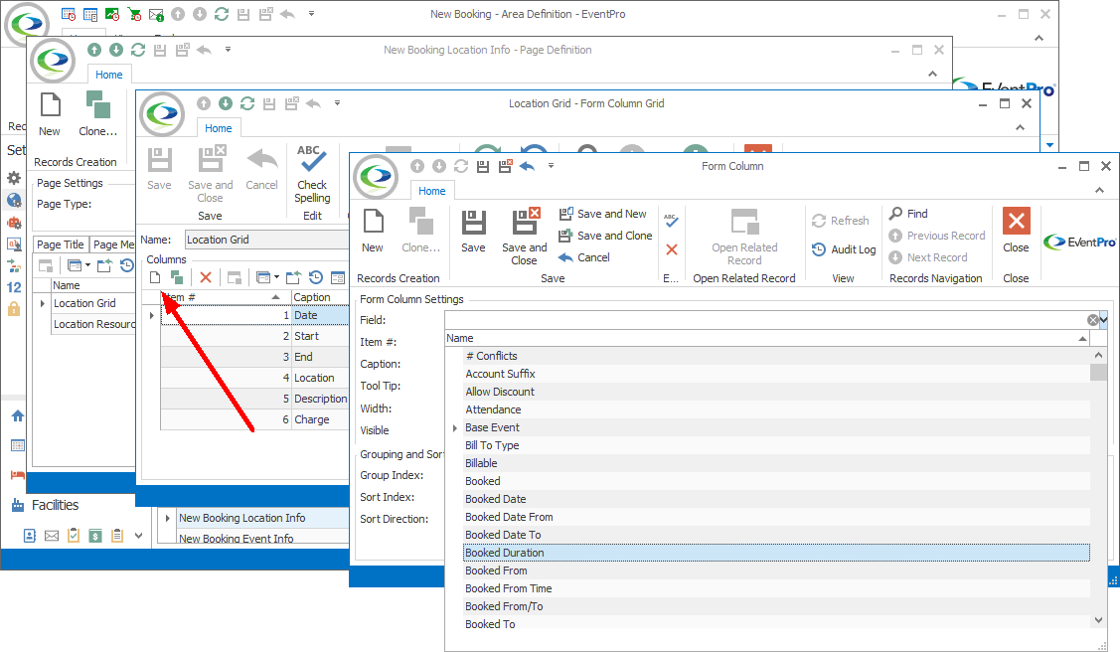The height and width of the screenshot is (652, 1120).
Task: Click the new column icon in Columns toolbar
Action: 155,277
